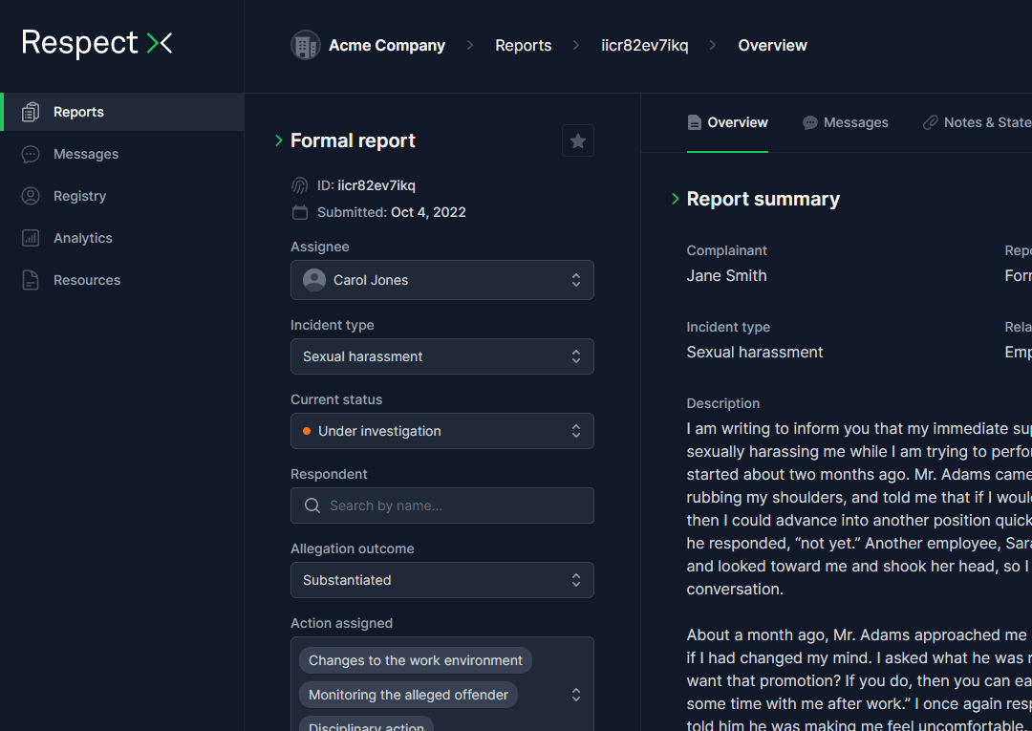The width and height of the screenshot is (1032, 731).
Task: Select Reports in the left sidebar
Action: coord(78,112)
